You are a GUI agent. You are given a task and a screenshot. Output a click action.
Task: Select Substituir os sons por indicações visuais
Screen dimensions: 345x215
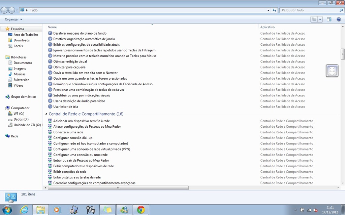pyautogui.click(x=82, y=95)
